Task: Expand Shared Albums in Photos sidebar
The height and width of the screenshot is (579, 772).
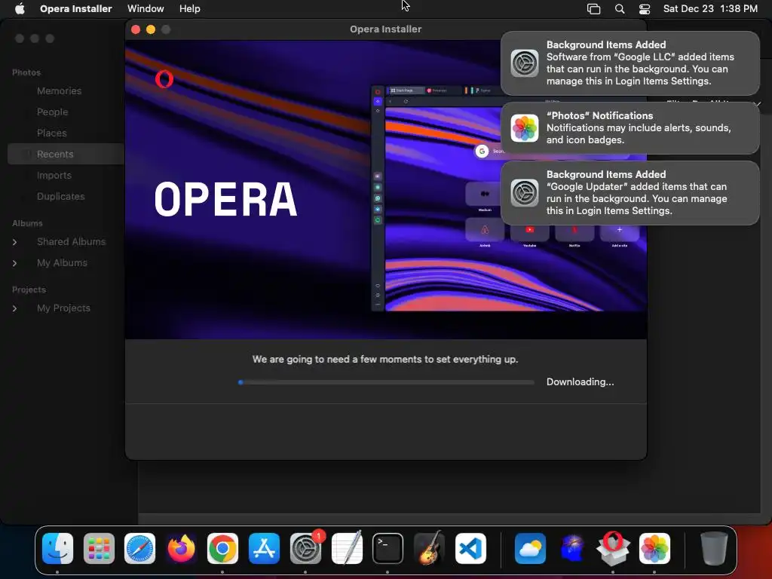Action: pos(15,242)
